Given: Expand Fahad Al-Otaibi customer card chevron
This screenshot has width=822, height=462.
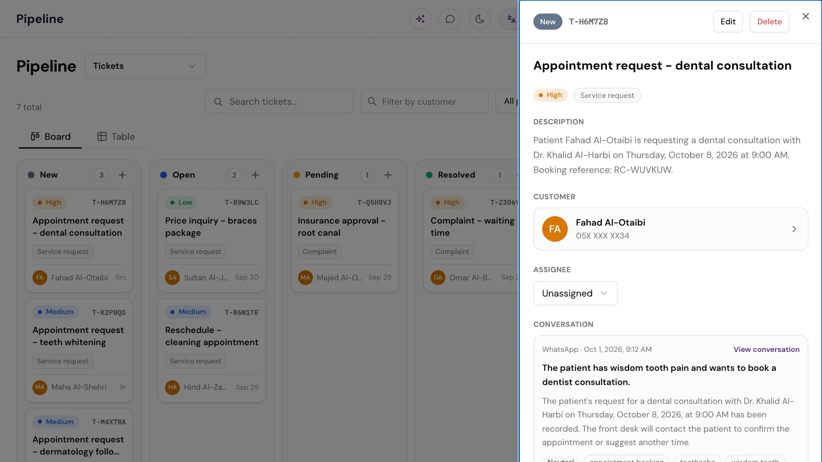Looking at the screenshot, I should [794, 229].
